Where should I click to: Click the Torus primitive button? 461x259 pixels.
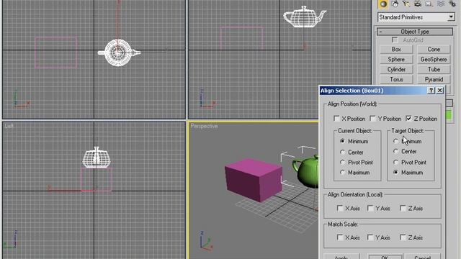tap(396, 79)
